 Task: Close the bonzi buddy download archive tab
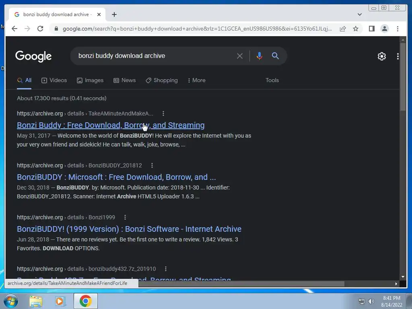[x=99, y=14]
